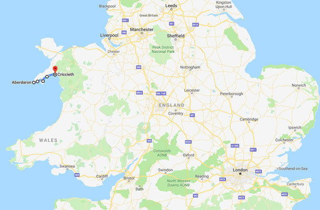Select the Aberdaron route start waypoint circle
The image size is (320, 210).
(x=34, y=82)
